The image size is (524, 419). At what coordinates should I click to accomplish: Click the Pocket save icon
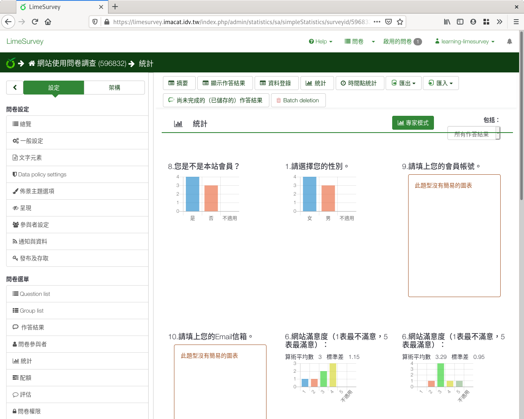tap(388, 22)
